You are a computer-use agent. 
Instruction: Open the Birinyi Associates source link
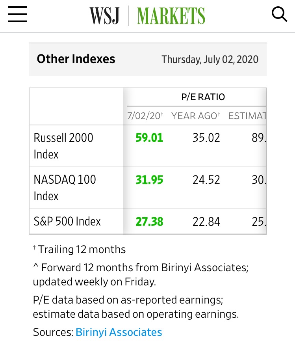[x=119, y=332]
